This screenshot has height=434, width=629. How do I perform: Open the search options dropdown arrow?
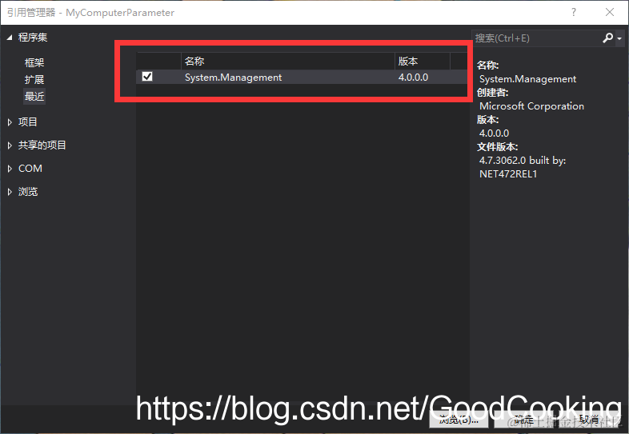point(619,38)
